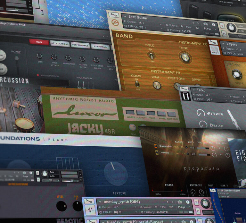The width and height of the screenshot is (246, 223).
Task: Open the wrench editor for monday_synth (OB6)
Action: click(89, 201)
